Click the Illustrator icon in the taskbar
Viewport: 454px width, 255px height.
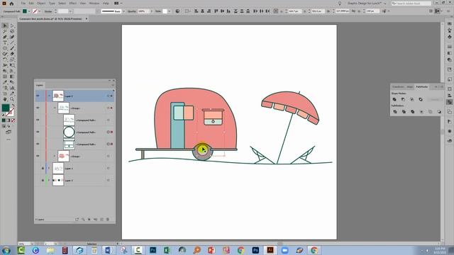pyautogui.click(x=270, y=250)
